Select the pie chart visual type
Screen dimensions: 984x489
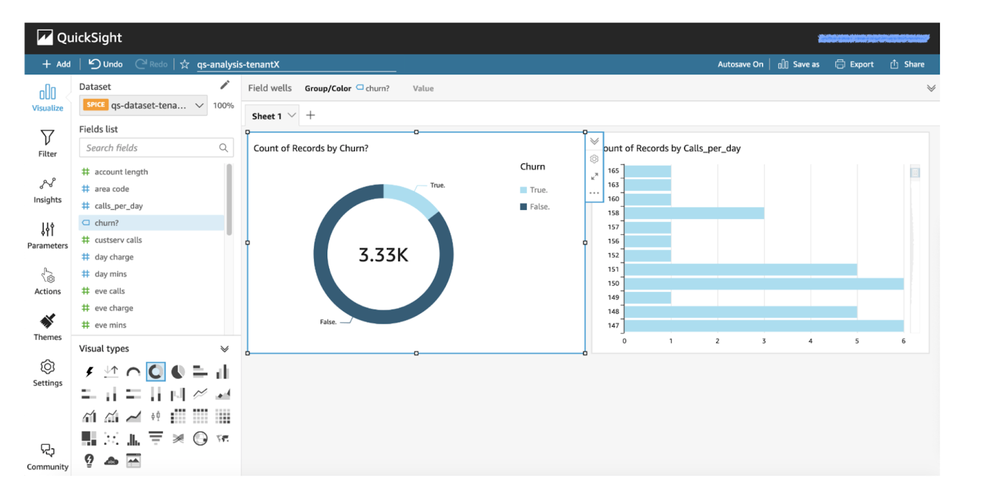[178, 372]
